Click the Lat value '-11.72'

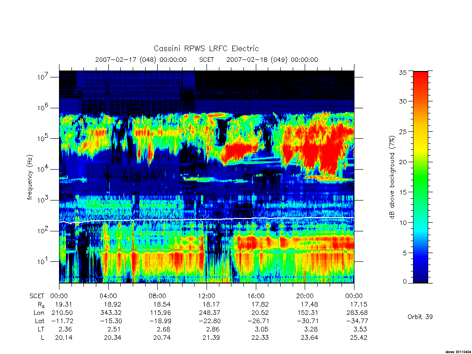click(62, 321)
